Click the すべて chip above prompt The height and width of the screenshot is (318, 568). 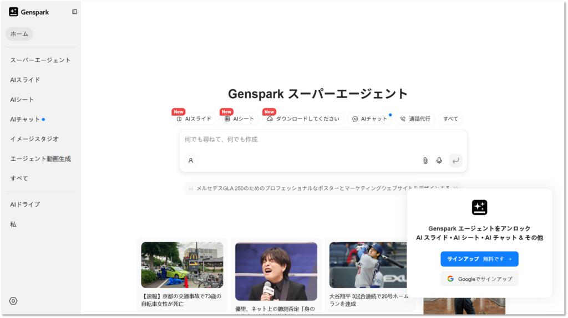(450, 119)
